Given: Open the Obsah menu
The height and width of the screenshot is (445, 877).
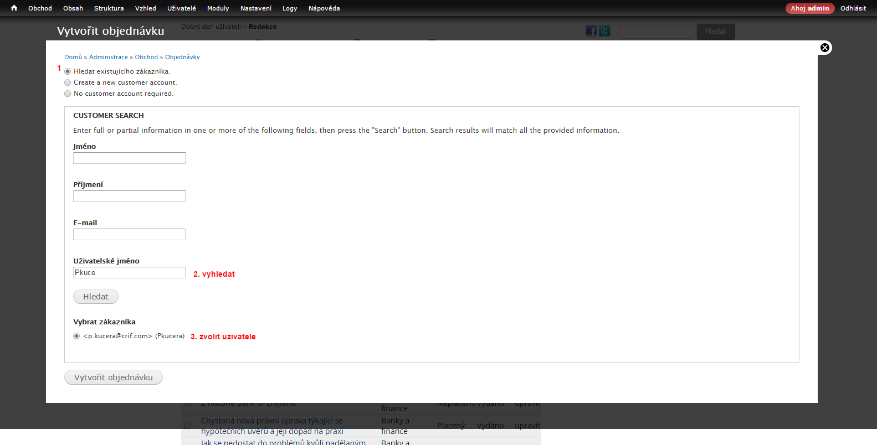Looking at the screenshot, I should [73, 8].
